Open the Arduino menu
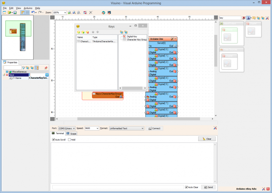The height and width of the screenshot is (193, 272). coord(28,8)
